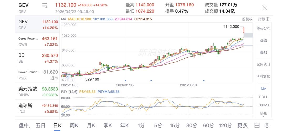Click the 成交量 127.01万 value

click(x=221, y=5)
